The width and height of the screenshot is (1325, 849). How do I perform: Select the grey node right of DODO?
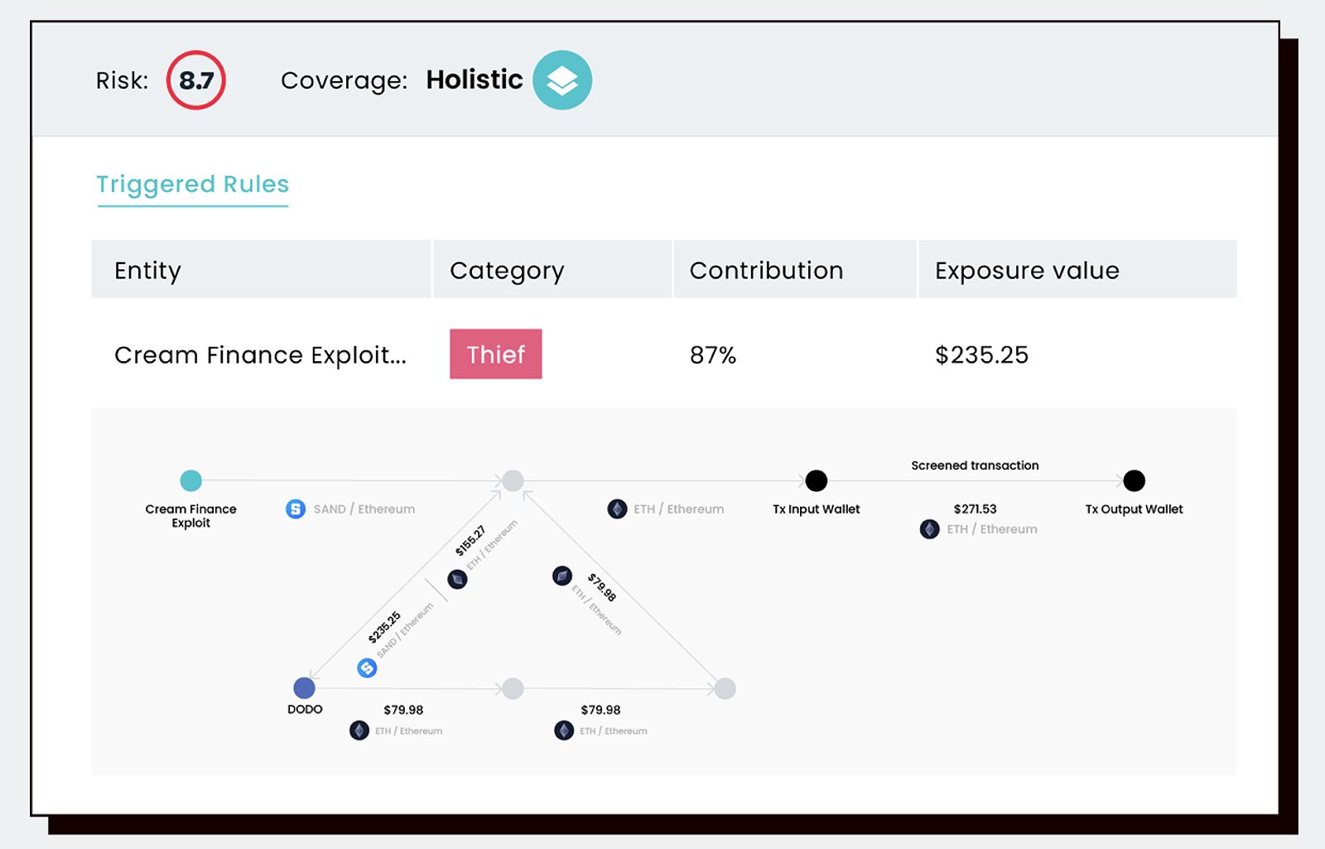click(x=513, y=688)
